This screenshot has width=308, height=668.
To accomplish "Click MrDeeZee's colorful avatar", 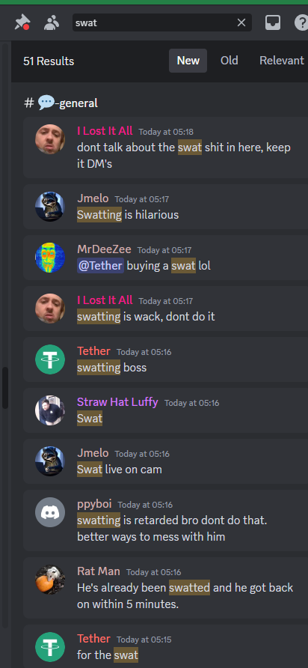I will (50, 258).
